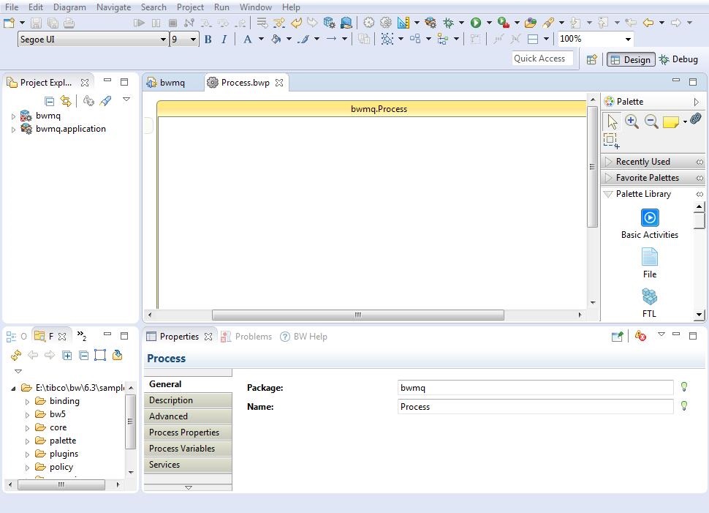This screenshot has width=709, height=513.
Task: Collapse all in Project Explorer toolbar
Action: pyautogui.click(x=49, y=101)
